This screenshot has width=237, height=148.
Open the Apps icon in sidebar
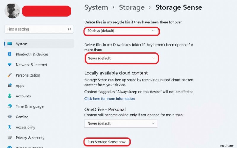point(10,86)
